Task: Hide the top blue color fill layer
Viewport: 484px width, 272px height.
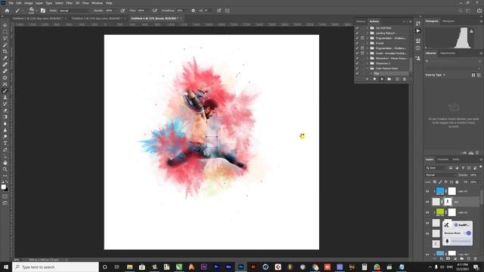Action: (x=427, y=191)
